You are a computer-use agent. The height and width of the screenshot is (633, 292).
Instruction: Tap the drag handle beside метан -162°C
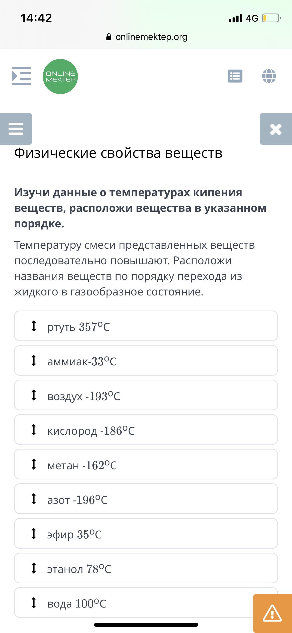(x=33, y=464)
